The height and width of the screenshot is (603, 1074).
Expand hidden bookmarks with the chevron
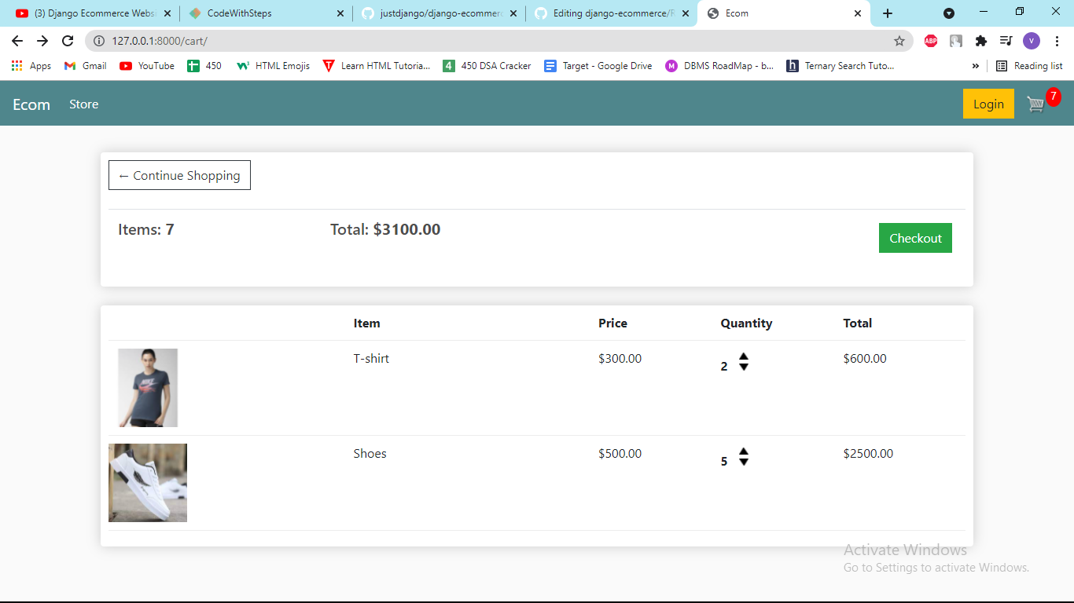[975, 66]
